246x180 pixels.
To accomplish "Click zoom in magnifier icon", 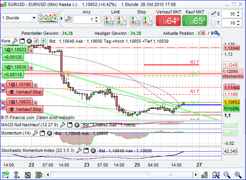I will click(238, 174).
